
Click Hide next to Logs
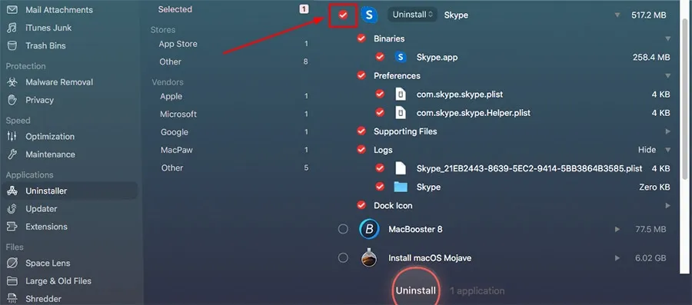647,150
